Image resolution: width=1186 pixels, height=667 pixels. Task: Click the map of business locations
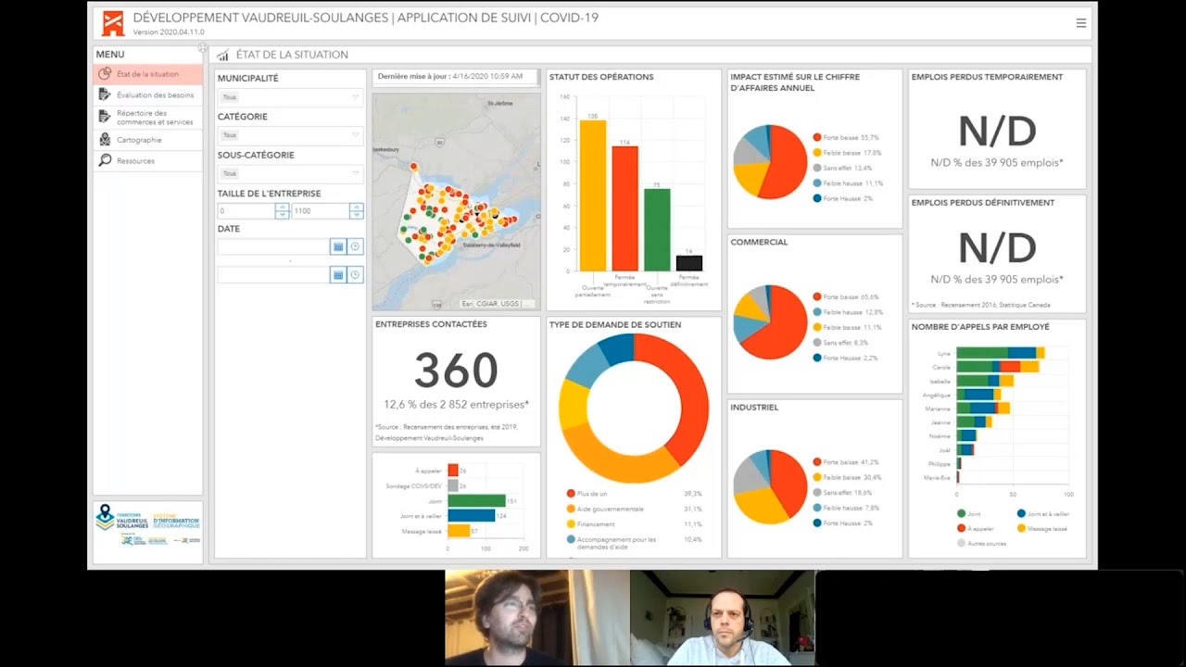coord(456,201)
